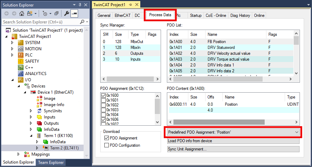Click Sync Unit Assignment button
Image resolution: width=312 pixels, height=167 pixels.
pyautogui.click(x=233, y=149)
